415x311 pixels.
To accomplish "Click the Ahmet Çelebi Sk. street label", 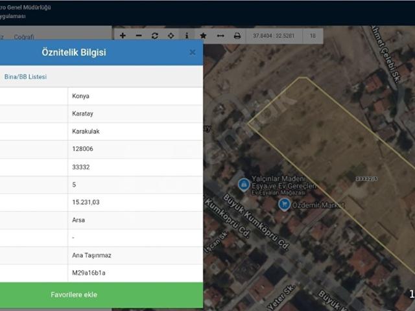I will tap(386, 54).
